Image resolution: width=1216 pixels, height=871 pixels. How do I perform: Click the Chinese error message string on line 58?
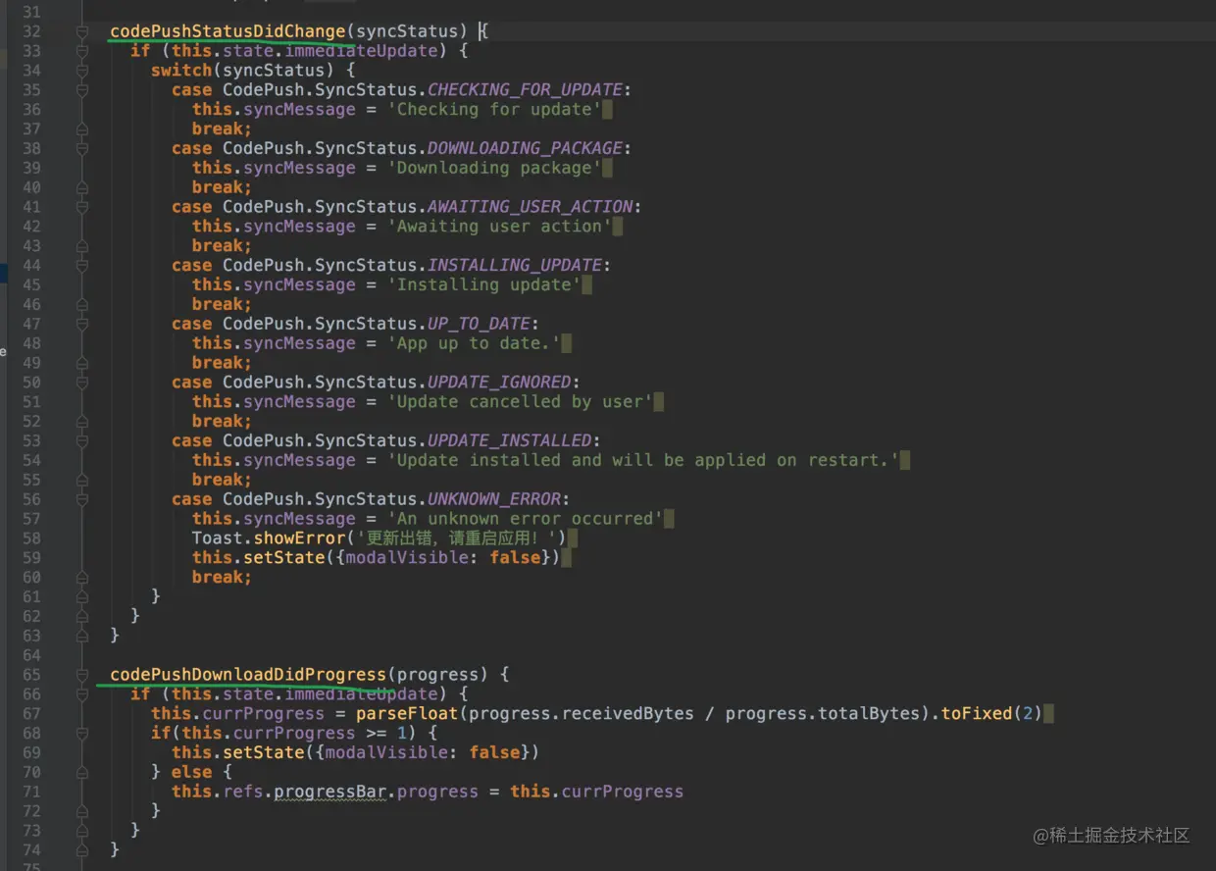(x=457, y=538)
